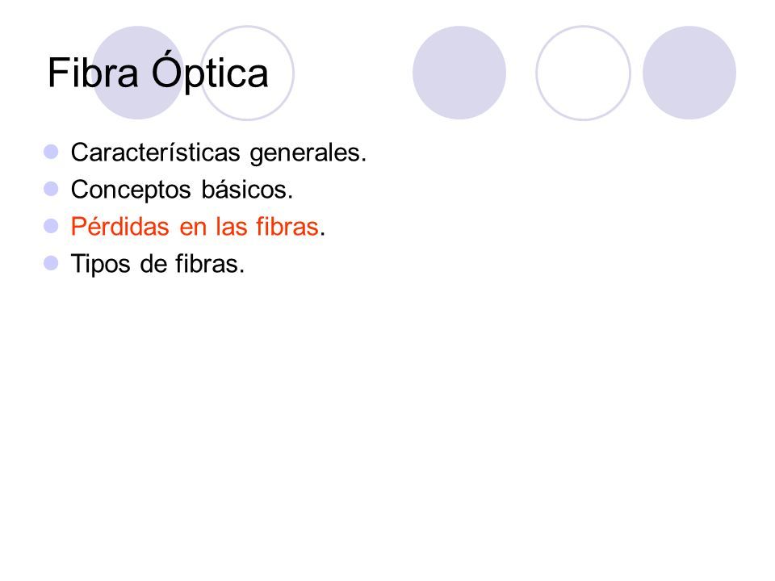The width and height of the screenshot is (775, 581).
Task: Select the "Tipos de fibras." line
Action: 157,263
